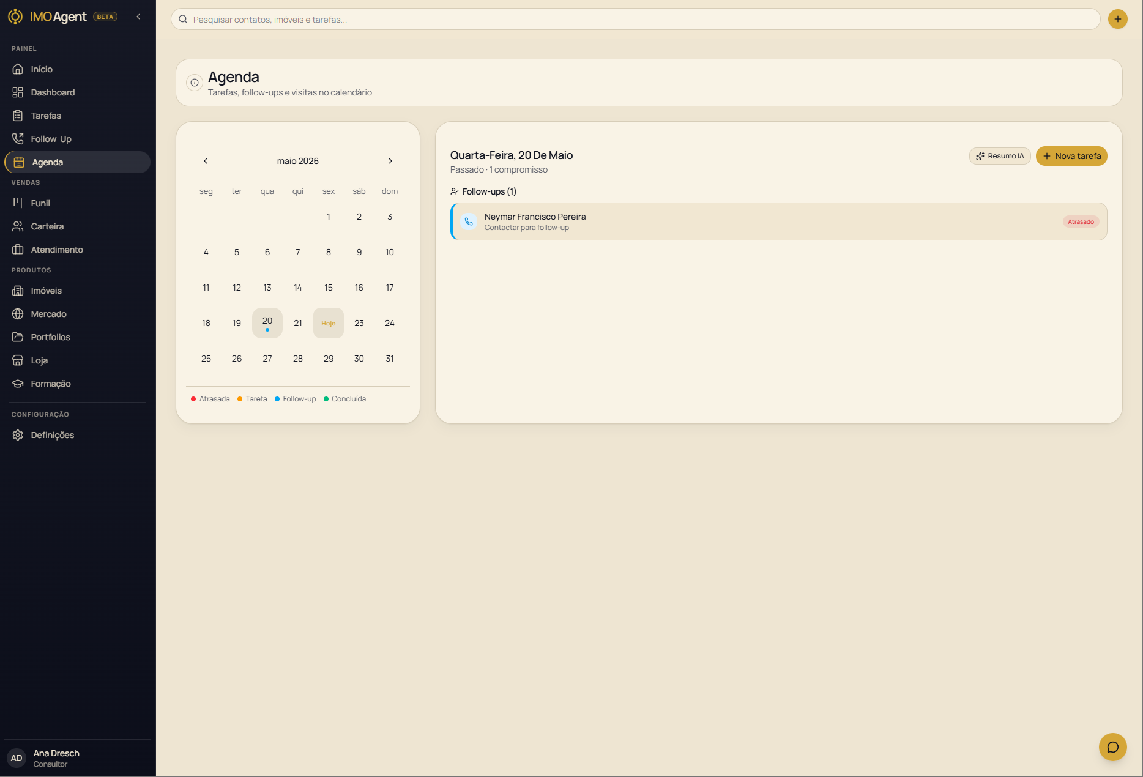Open Início home icon in sidebar
The image size is (1143, 777).
click(x=18, y=69)
